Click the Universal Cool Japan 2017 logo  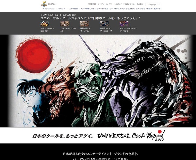(x=131, y=136)
